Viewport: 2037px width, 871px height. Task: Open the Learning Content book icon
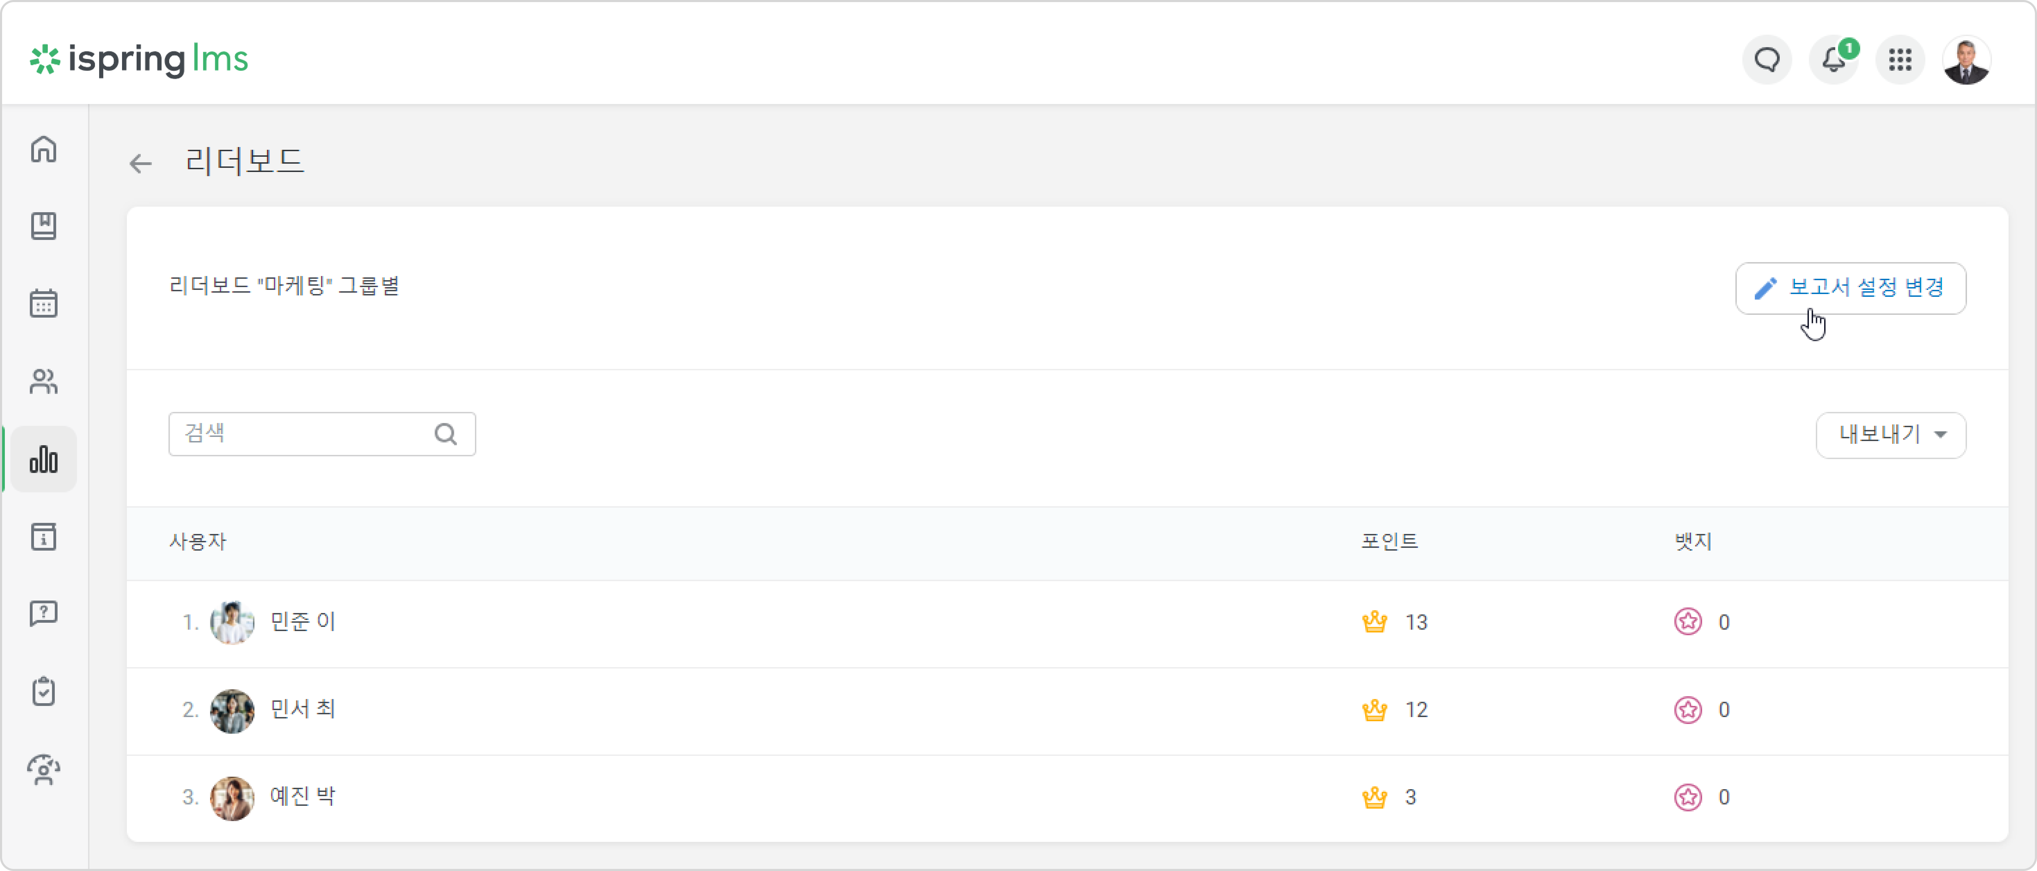(43, 226)
